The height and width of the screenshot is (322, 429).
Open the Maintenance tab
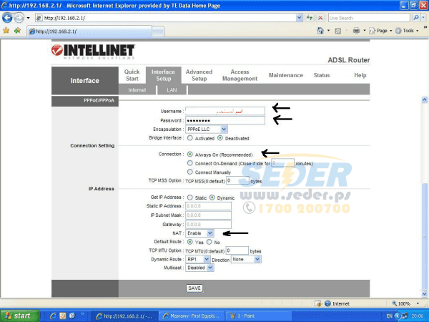coord(286,75)
